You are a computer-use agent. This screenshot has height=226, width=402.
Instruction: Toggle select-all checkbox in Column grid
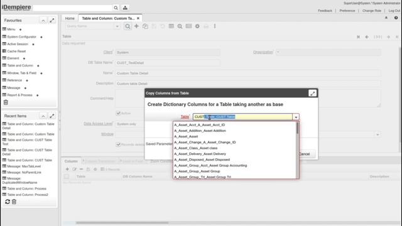pos(67,176)
